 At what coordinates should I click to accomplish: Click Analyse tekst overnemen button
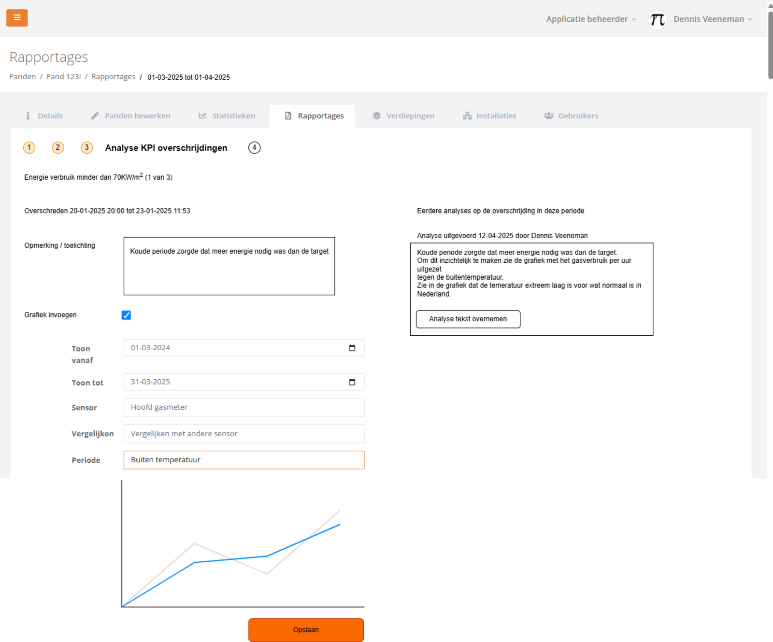468,319
